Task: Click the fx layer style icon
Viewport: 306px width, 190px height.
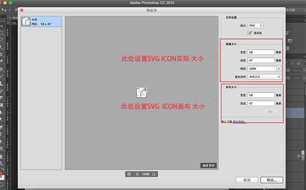Action: tap(299, 156)
